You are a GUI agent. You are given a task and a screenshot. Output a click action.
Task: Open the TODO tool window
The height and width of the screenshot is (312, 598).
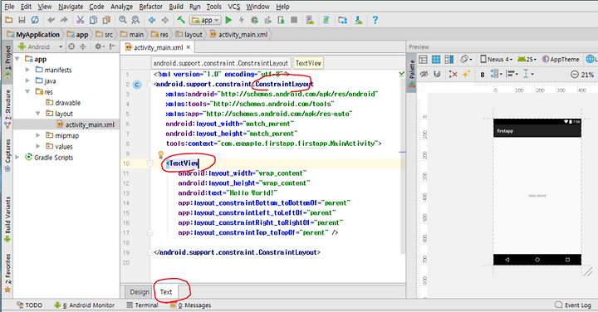click(x=29, y=305)
